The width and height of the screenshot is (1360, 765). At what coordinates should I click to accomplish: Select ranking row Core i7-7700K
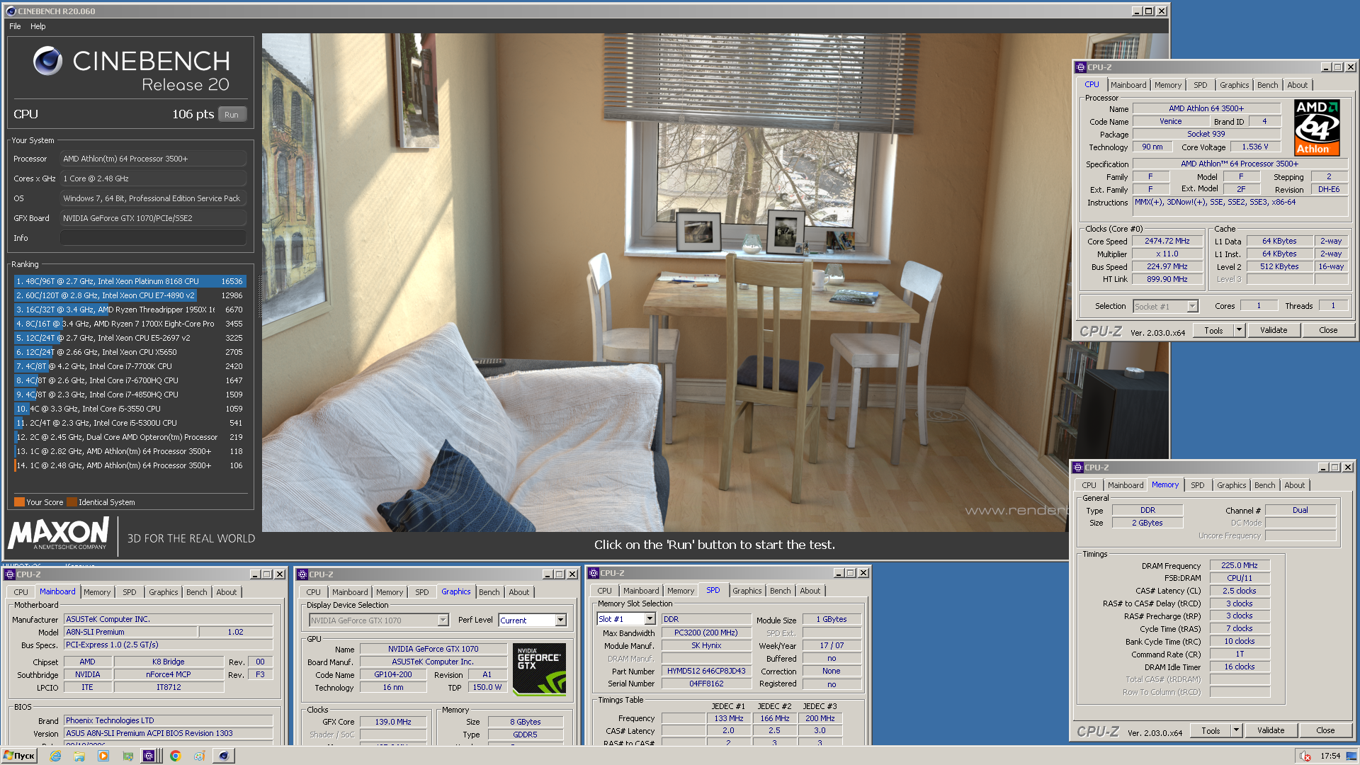point(130,366)
